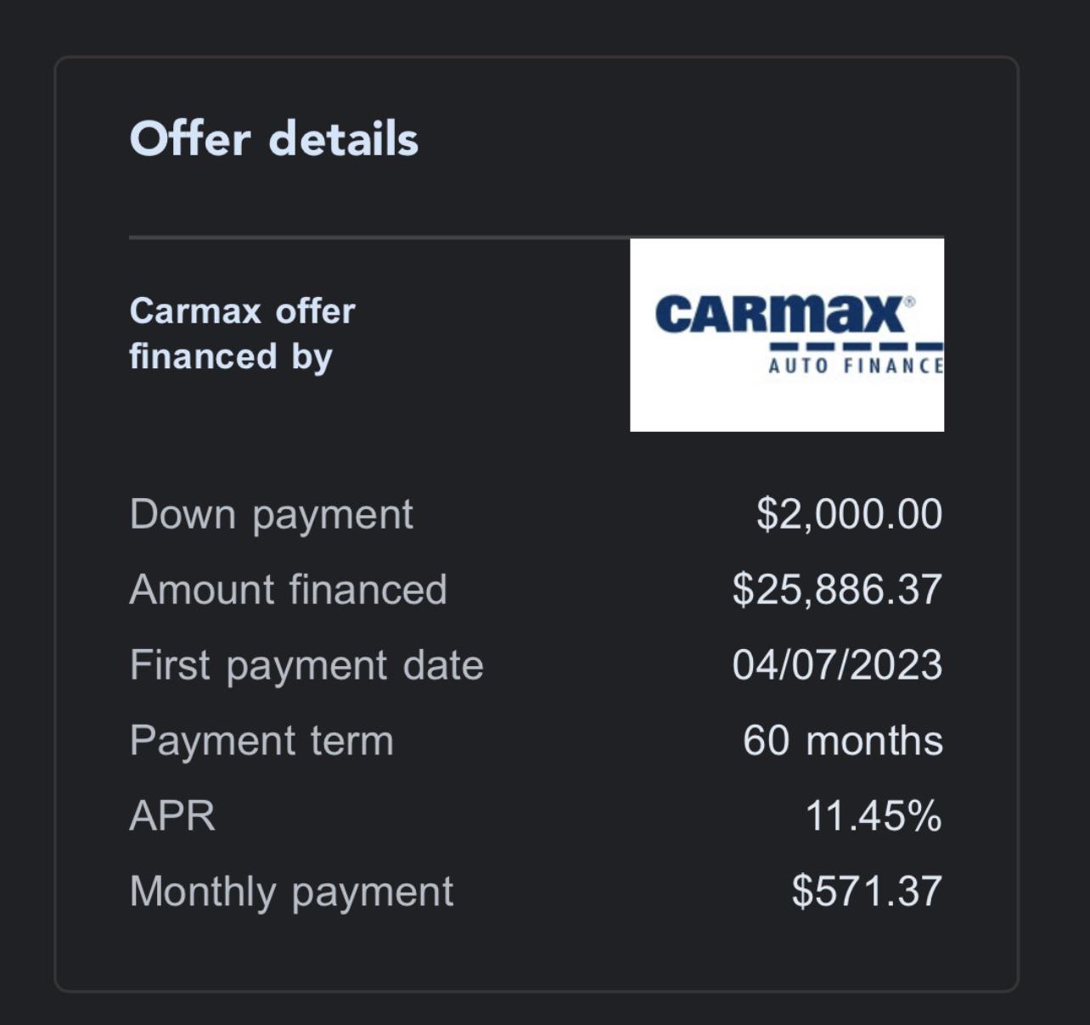Screen dimensions: 1090x1025
Task: Click the APR label
Action: [171, 815]
